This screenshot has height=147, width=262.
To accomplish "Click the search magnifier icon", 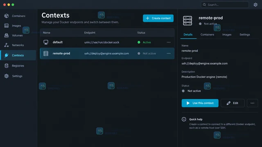I will pyautogui.click(x=204, y=4).
